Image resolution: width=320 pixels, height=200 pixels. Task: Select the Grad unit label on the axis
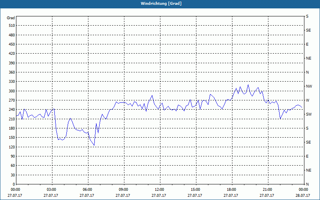point(11,18)
